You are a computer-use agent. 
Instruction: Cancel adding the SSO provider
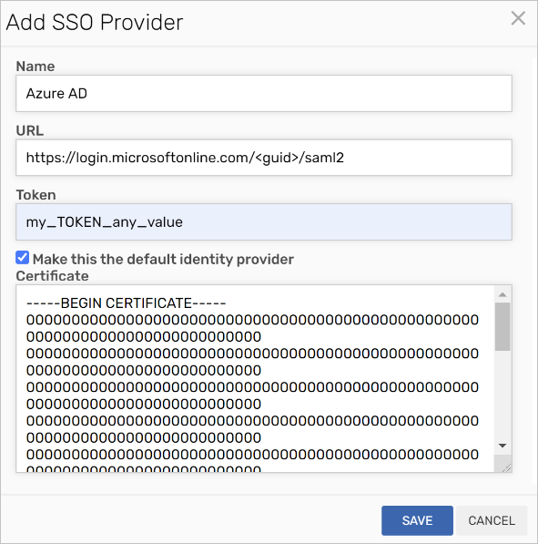(x=492, y=520)
